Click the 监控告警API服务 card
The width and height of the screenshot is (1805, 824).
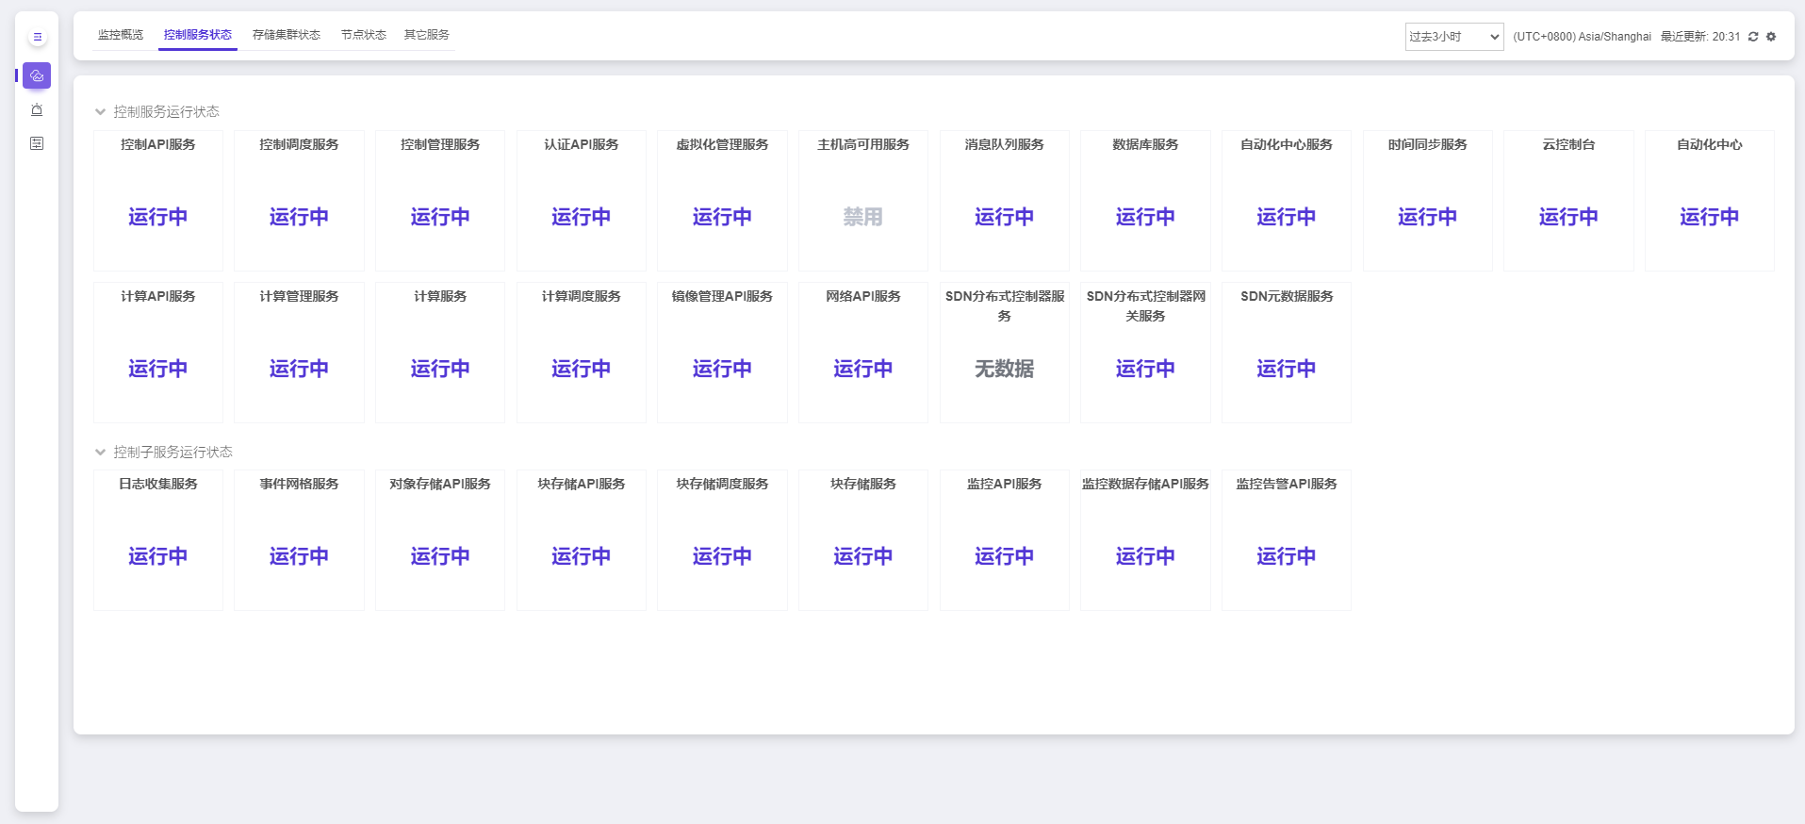[x=1287, y=540]
